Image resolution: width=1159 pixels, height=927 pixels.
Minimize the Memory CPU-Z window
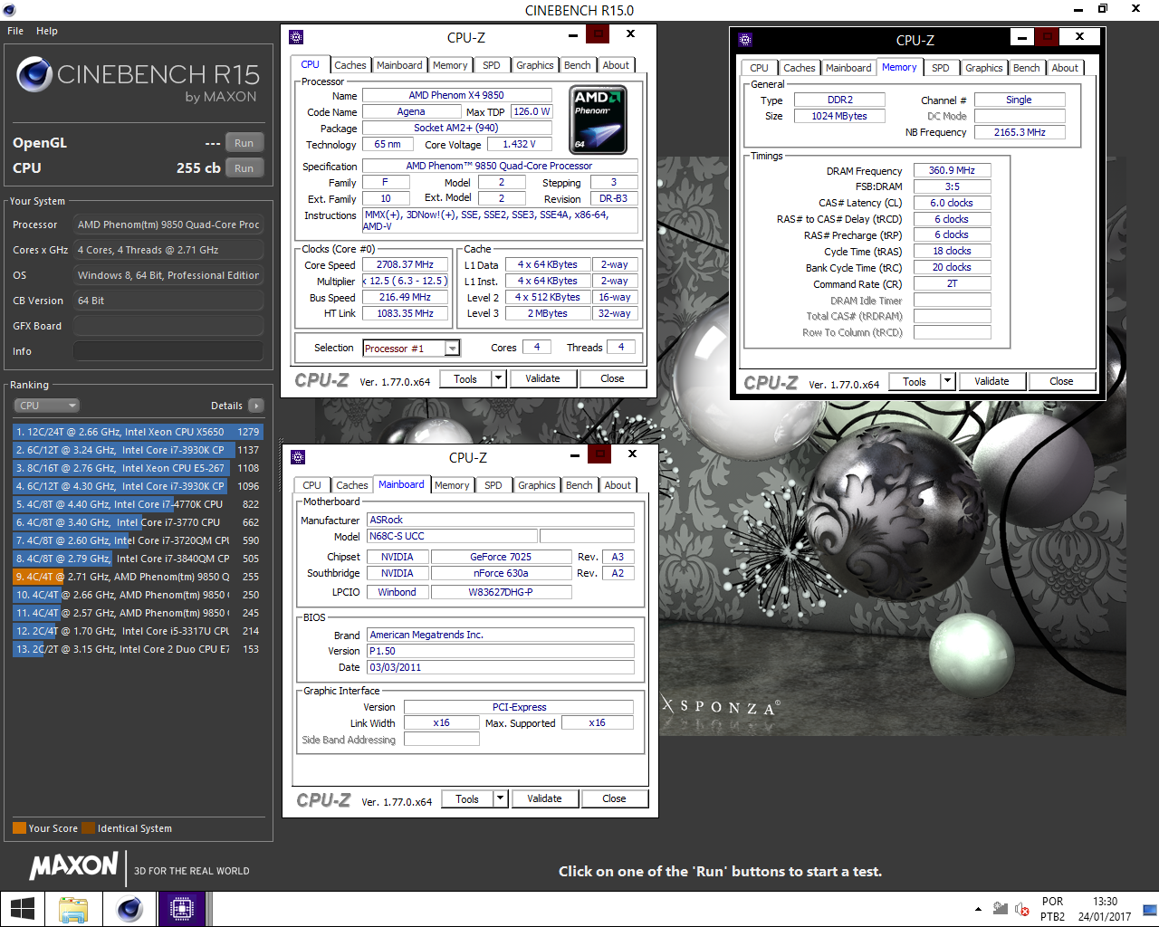pos(1021,37)
